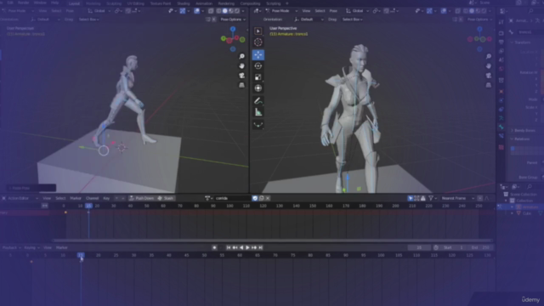This screenshot has height=306, width=544.
Task: Click Push Down in the Action Editor
Action: [142, 198]
